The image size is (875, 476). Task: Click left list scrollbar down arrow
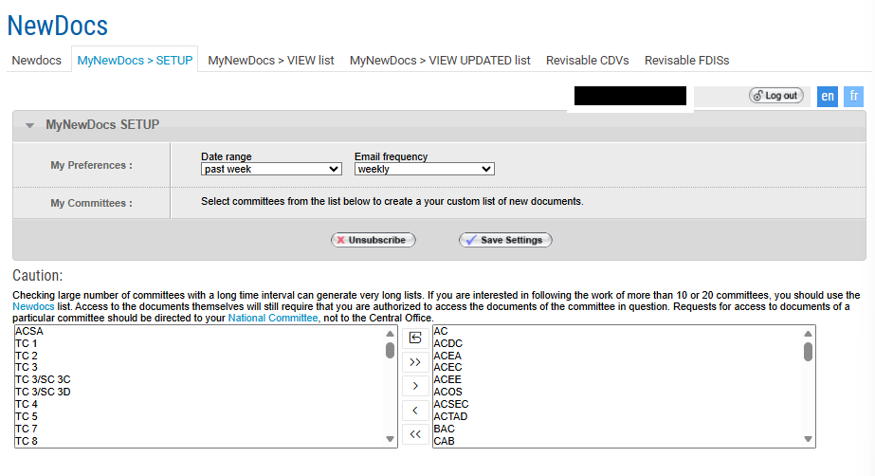point(390,439)
